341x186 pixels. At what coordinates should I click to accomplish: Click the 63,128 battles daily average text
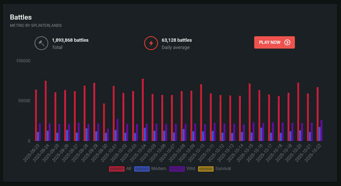tap(176, 40)
